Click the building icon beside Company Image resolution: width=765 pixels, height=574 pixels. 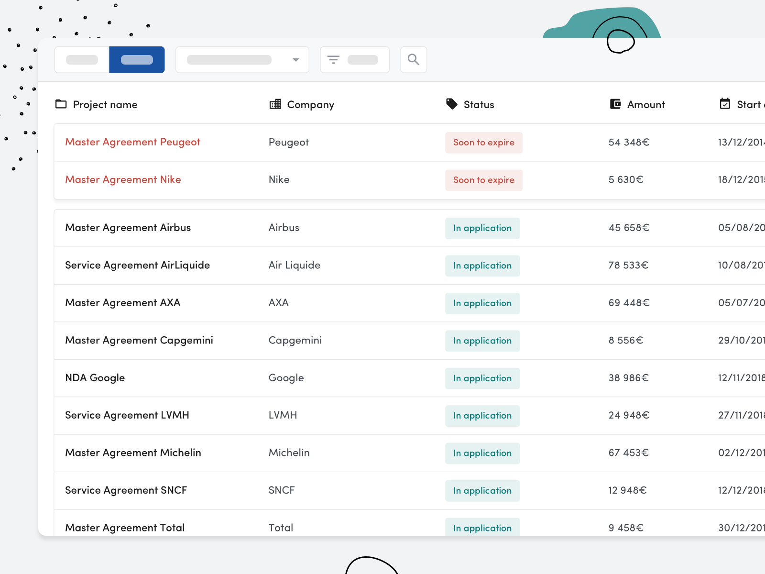click(x=275, y=104)
